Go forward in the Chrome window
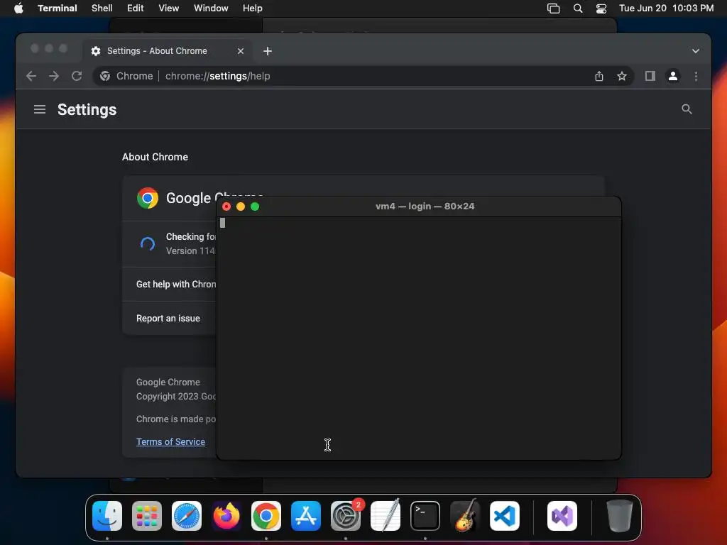This screenshot has width=727, height=545. coord(54,76)
